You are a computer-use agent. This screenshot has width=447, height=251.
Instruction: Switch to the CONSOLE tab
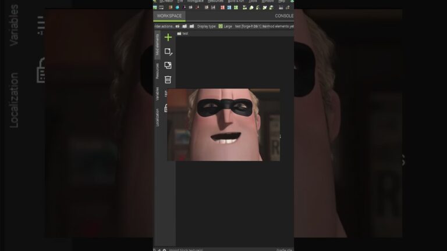(x=284, y=16)
